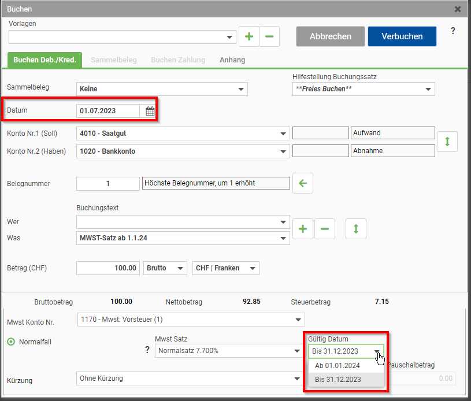This screenshot has width=471, height=401.
Task: Switch to Buchen Deb./Kred. tab
Action: (x=44, y=60)
